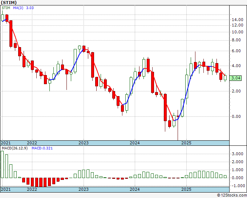247x198 pixels.
Task: Click the MACD(26,12,9) indicator label
Action: pos(15,148)
